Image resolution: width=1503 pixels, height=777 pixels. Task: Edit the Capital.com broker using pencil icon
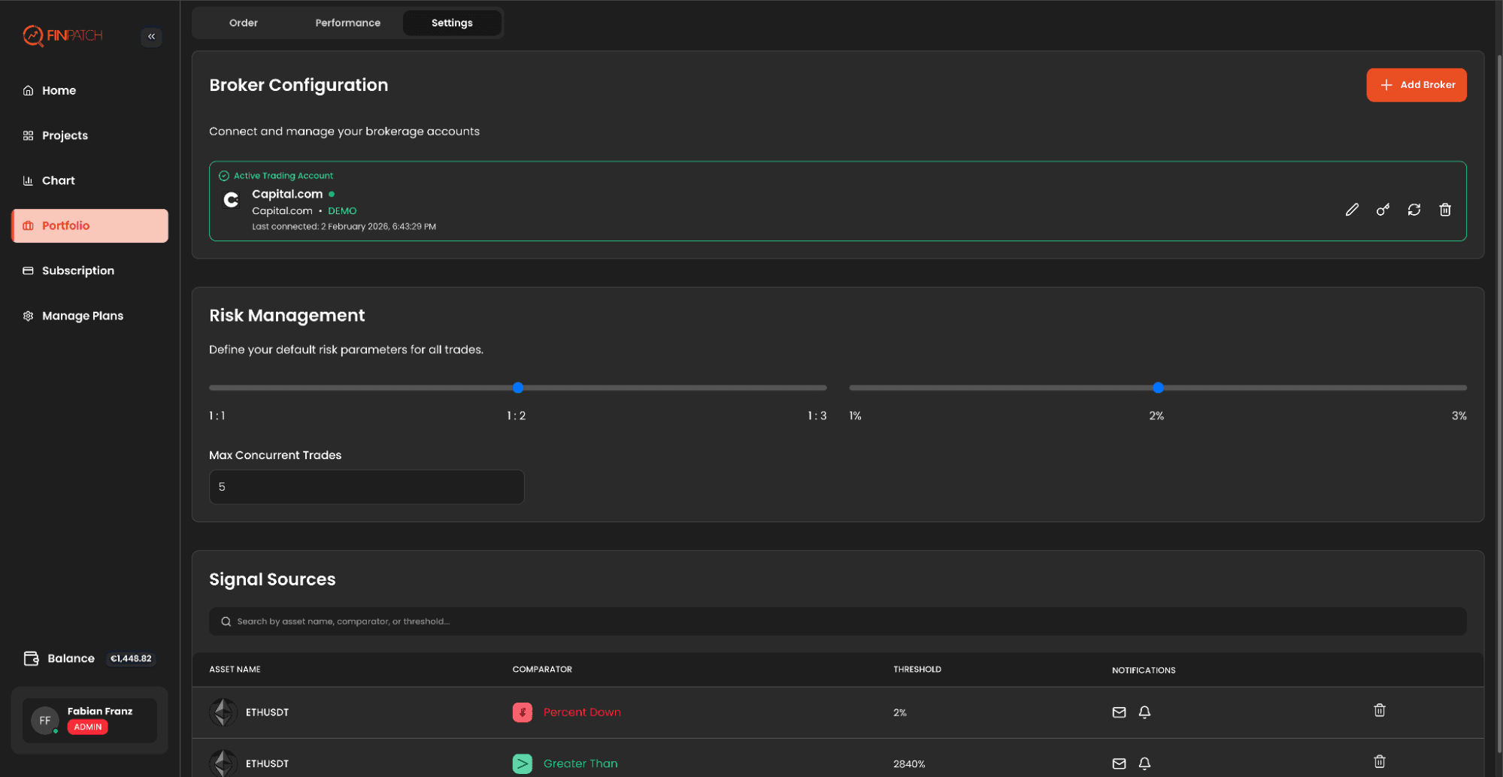(x=1351, y=210)
